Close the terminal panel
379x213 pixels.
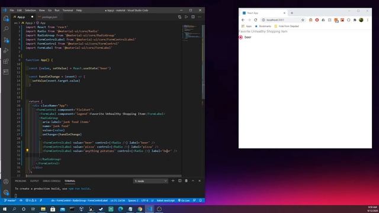[x=200, y=180]
